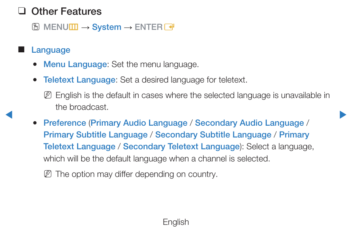Viewport: 352px width, 230px height.
Task: Choose Secondary Audio Language
Action: (249, 123)
